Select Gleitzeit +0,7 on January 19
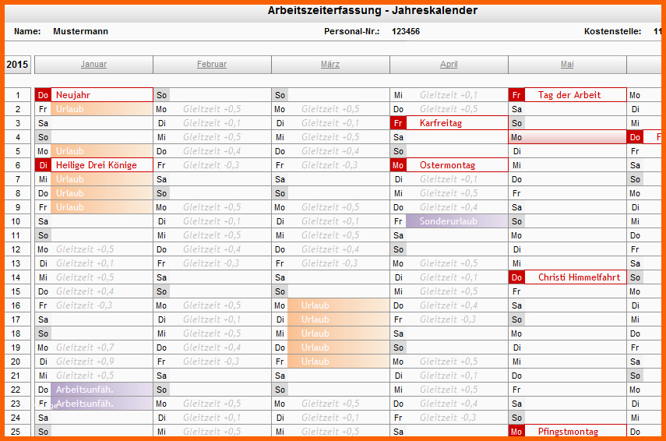The height and width of the screenshot is (441, 666). point(85,348)
